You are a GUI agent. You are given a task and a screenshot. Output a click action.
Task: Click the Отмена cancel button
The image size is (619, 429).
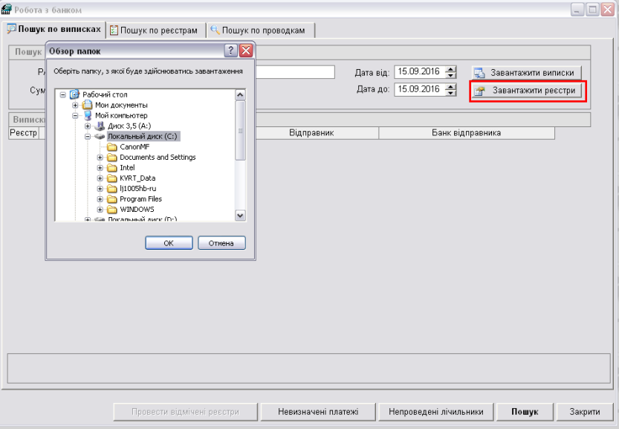[221, 243]
